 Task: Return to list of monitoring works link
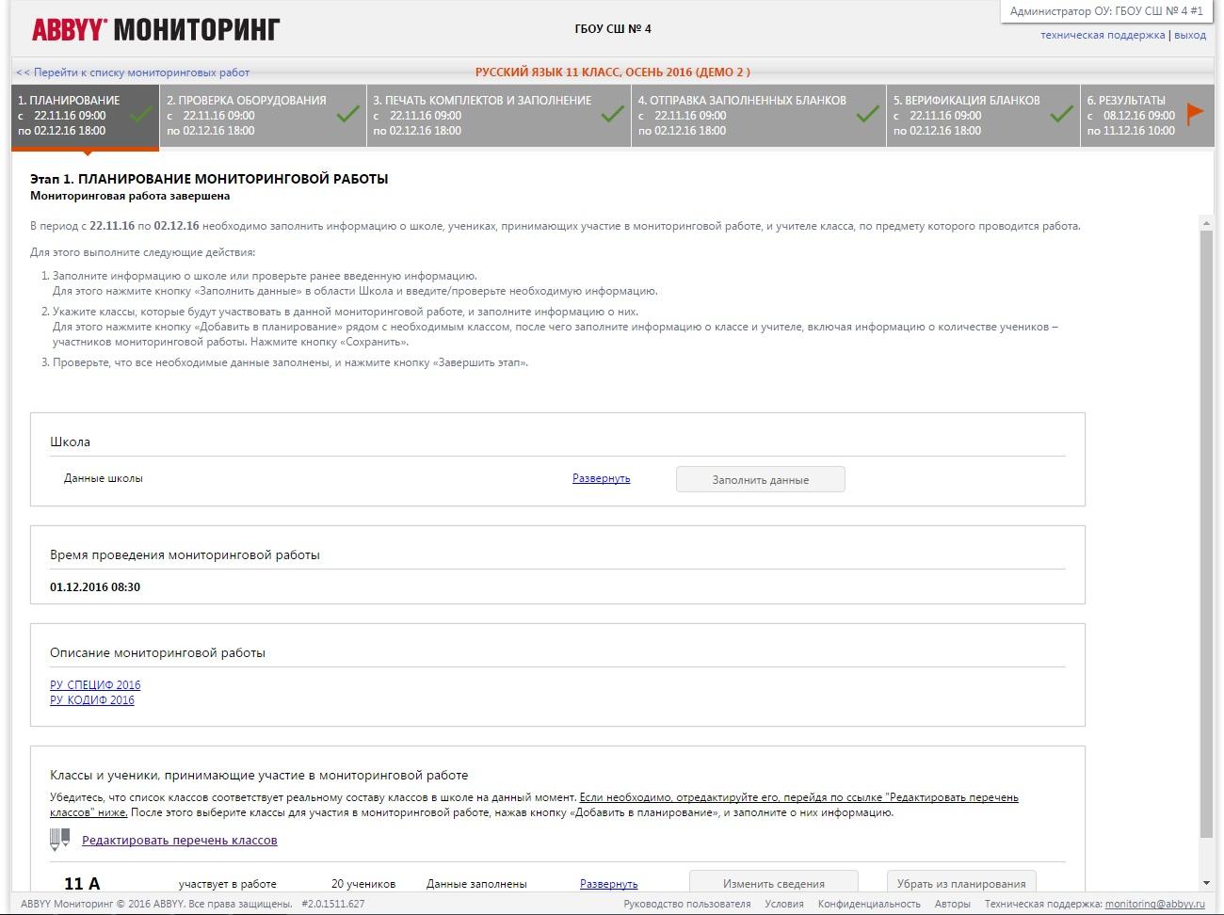pyautogui.click(x=133, y=72)
